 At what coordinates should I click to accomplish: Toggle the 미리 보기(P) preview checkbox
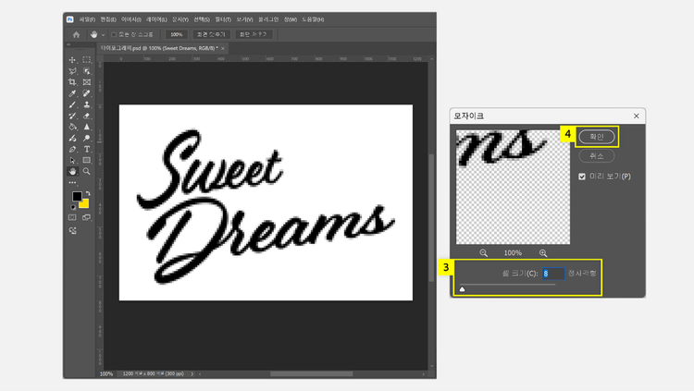[x=582, y=176]
